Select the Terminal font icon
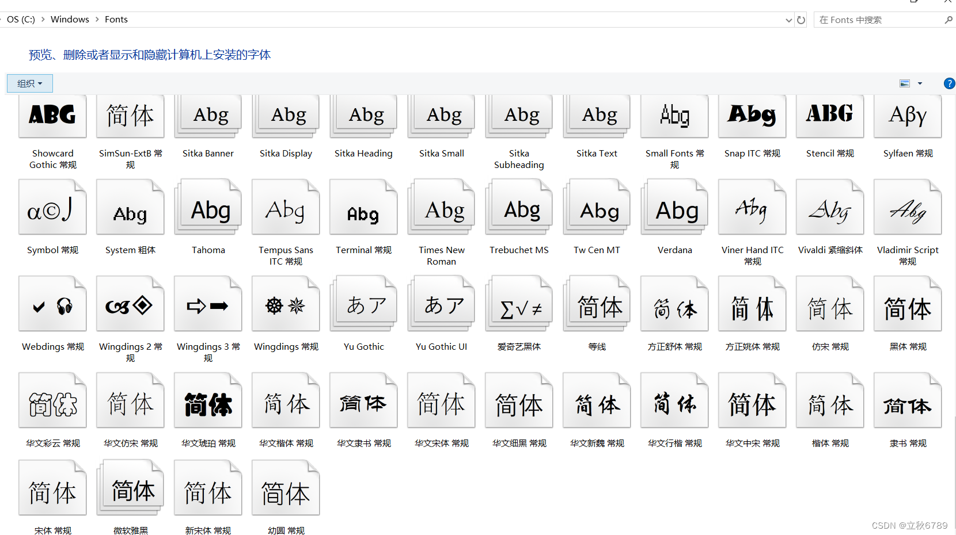This screenshot has width=956, height=535. point(363,207)
